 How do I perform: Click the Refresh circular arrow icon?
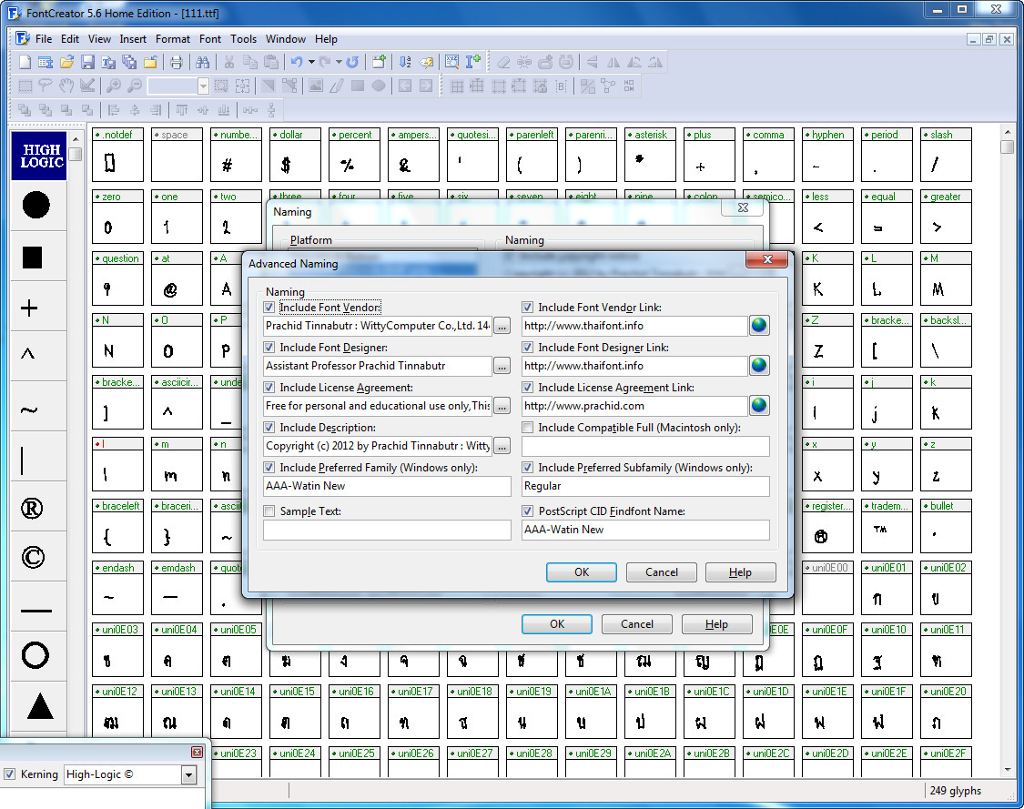[352, 62]
